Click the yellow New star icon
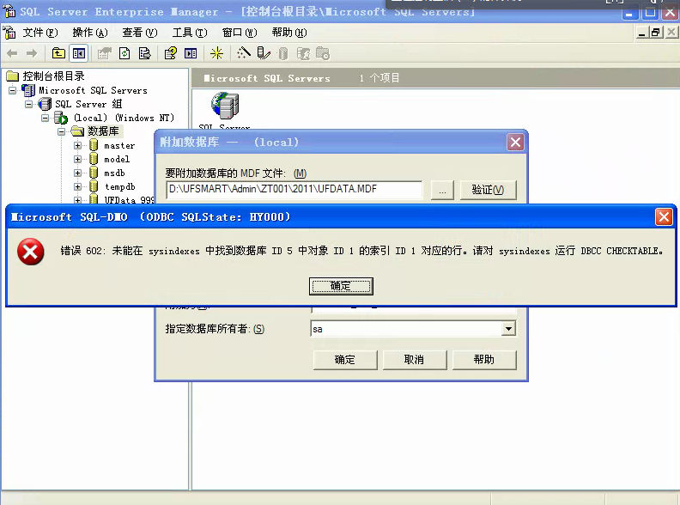 (216, 53)
